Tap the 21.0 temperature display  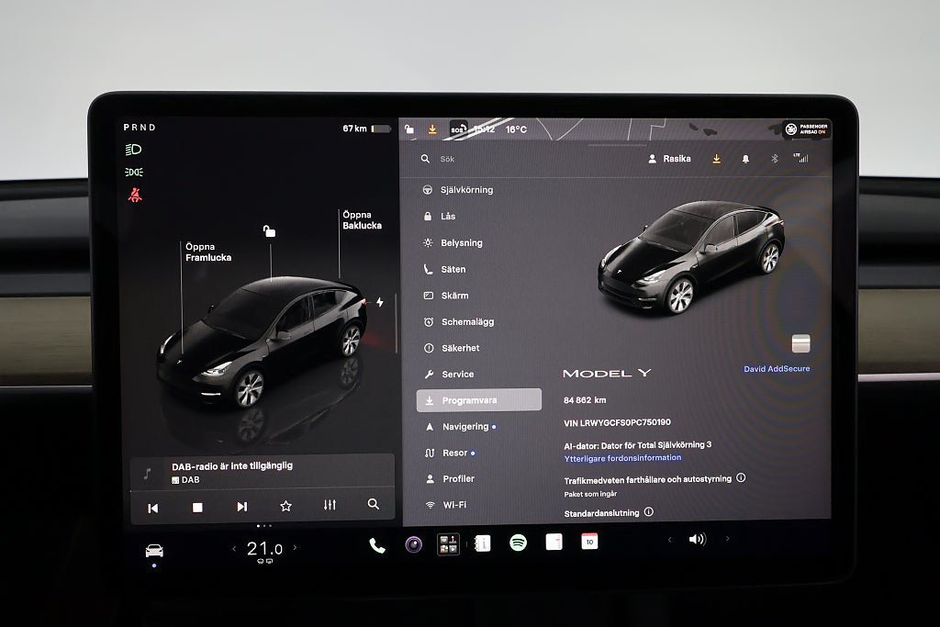(x=264, y=548)
